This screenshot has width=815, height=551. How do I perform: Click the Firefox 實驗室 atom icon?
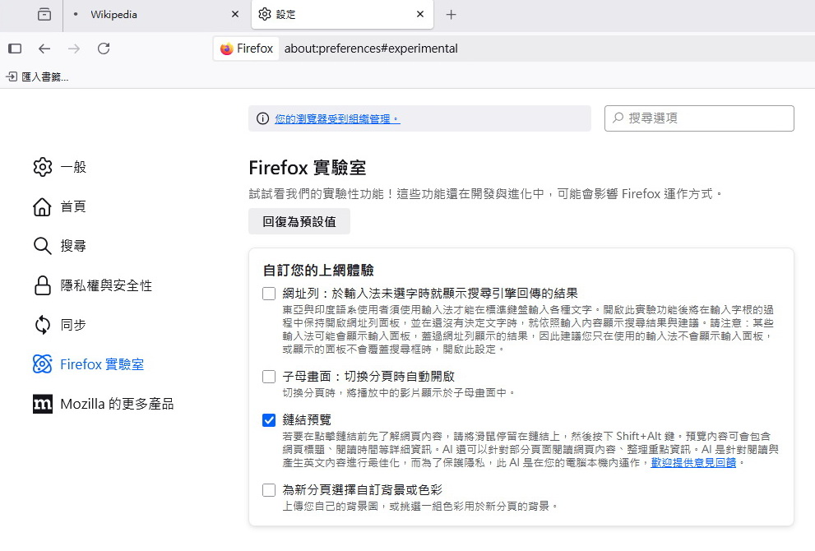[43, 364]
